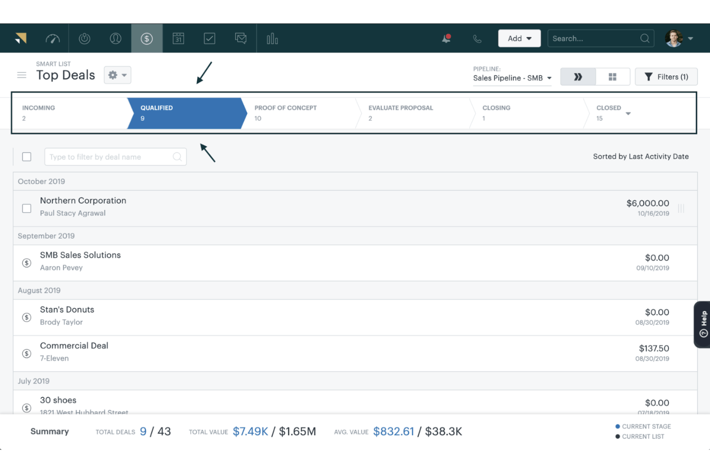710x473 pixels.
Task: Check the Northern Corporation deal checkbox
Action: 26,208
